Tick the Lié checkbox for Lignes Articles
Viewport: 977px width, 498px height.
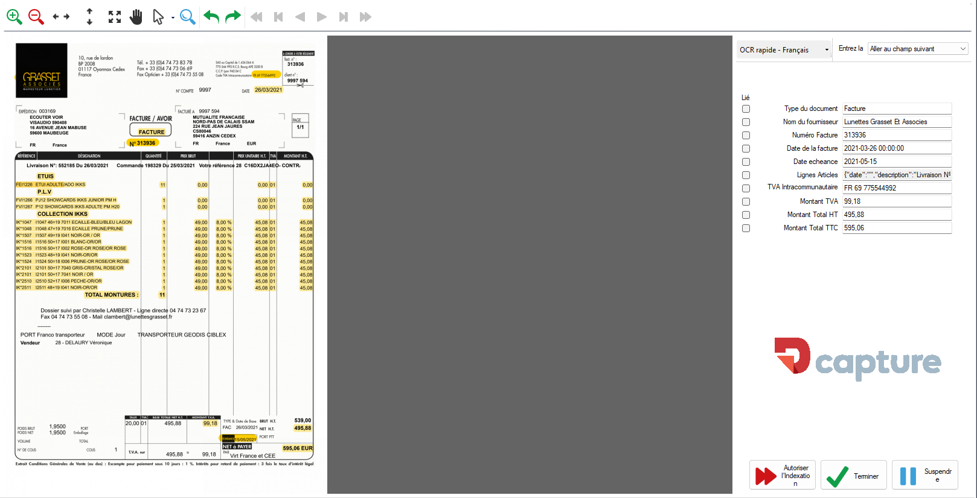(746, 175)
